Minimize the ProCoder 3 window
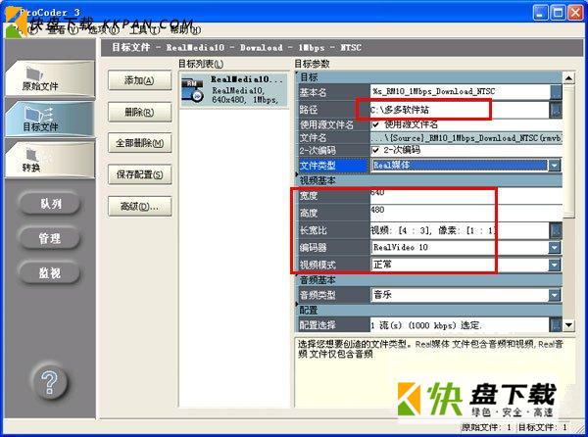The image size is (588, 437). [x=540, y=13]
